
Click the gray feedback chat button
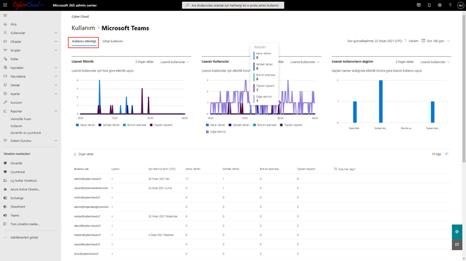(457, 244)
